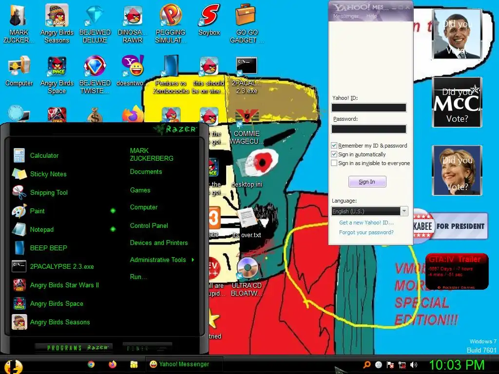Launch Sticky Notes from the start menu
Screen dimensions: 499x374
pyautogui.click(x=39, y=174)
